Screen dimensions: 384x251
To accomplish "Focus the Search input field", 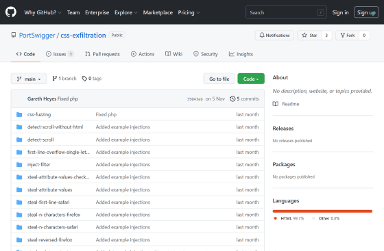I will click(x=286, y=12).
